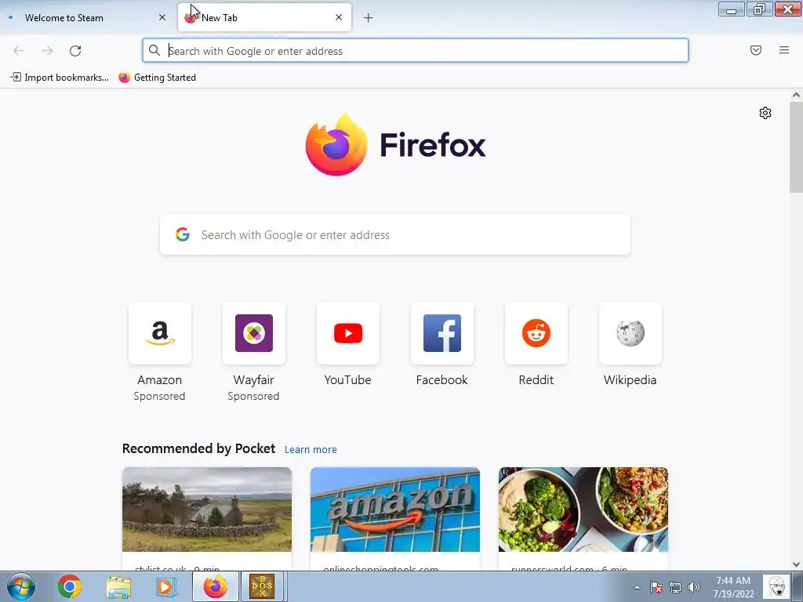Click the back navigation arrow

coord(19,51)
